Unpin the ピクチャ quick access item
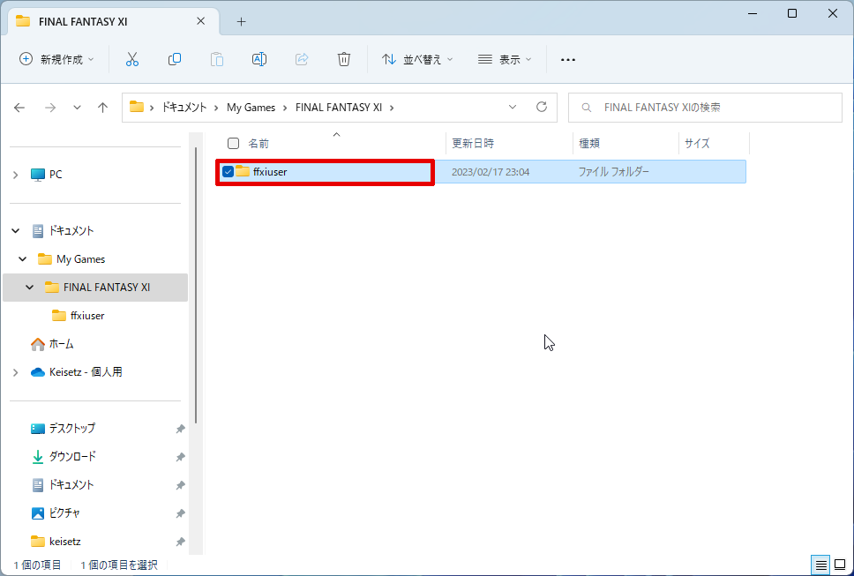 (x=180, y=514)
